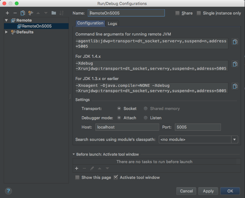This screenshot has width=245, height=198.
Task: Toggle the Single instance only checkbox
Action: tap(199, 13)
